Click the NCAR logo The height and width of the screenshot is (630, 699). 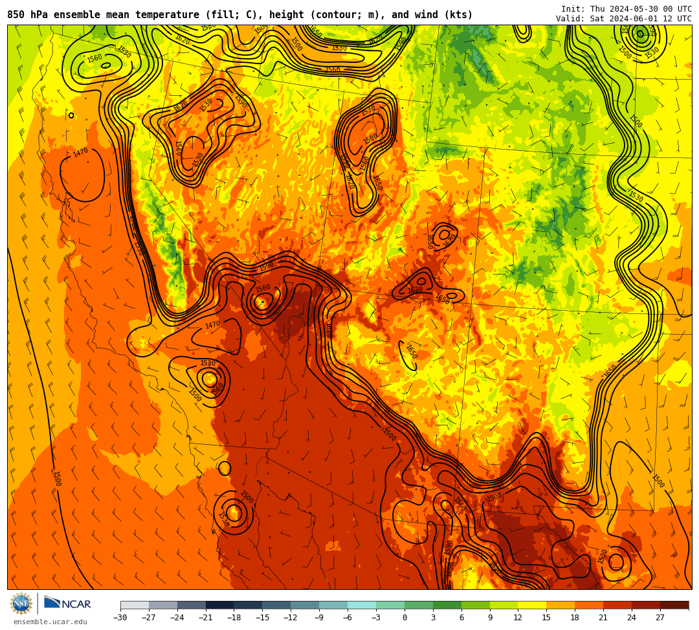(67, 603)
